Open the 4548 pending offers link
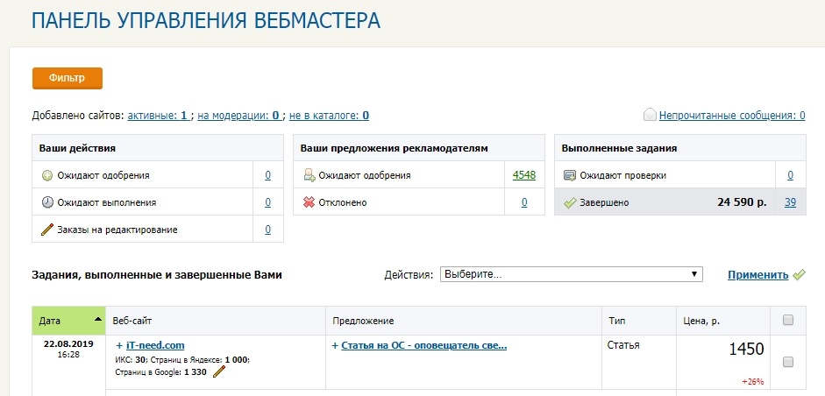 tap(523, 175)
